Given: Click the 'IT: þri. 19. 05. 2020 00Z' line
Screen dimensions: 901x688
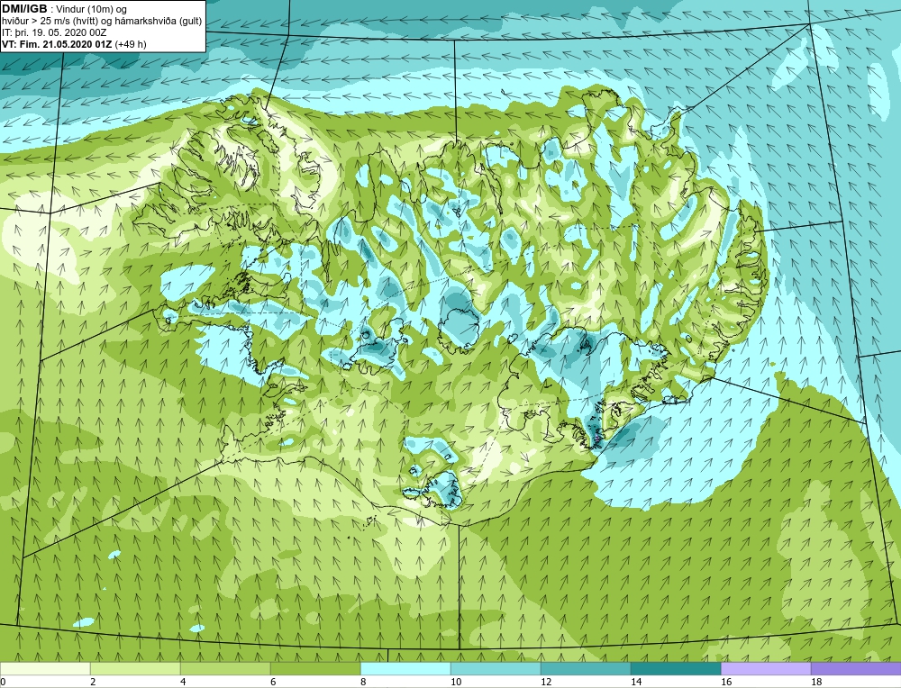Looking at the screenshot, I should [54, 32].
